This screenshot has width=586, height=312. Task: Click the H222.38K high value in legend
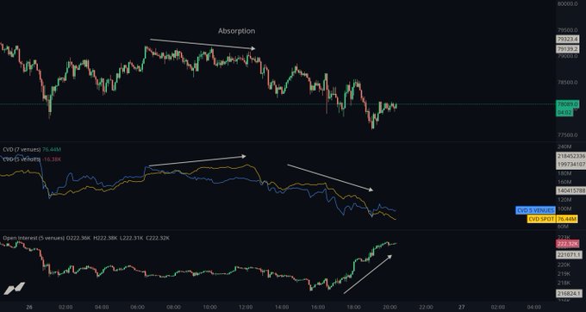point(105,238)
